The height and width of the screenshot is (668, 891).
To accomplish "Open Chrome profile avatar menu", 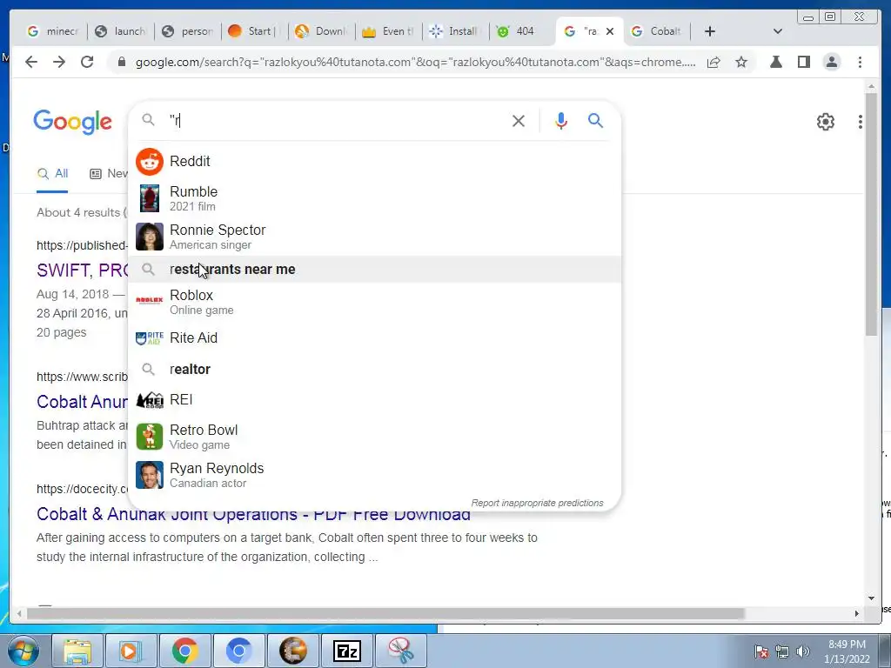I will 831,62.
